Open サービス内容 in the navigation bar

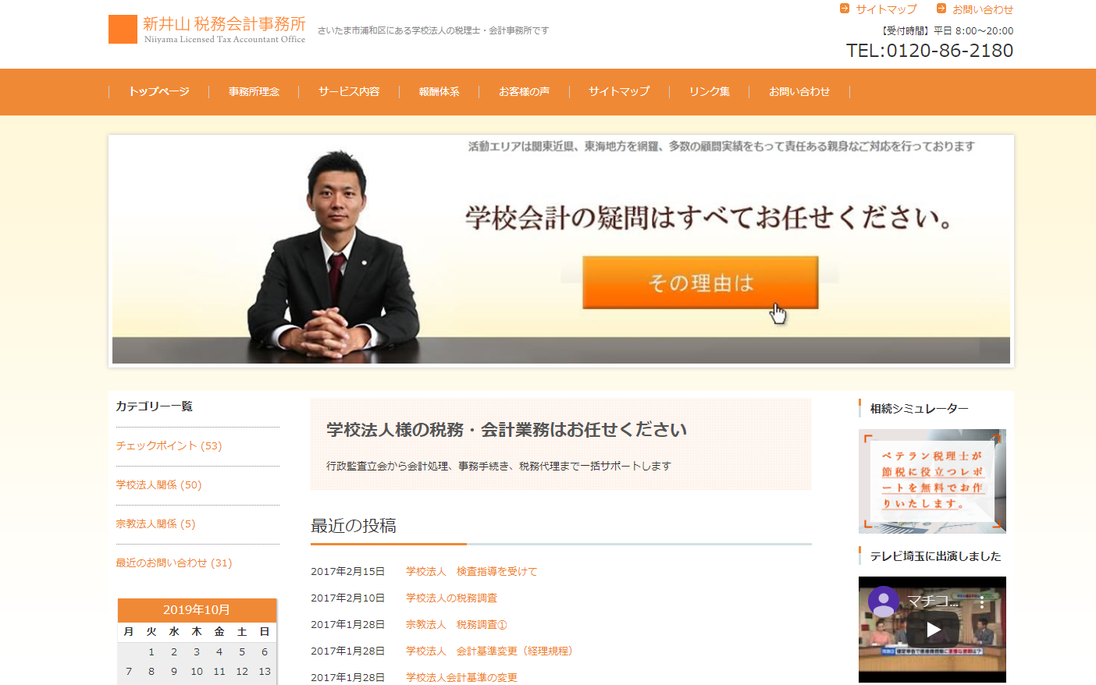tap(349, 91)
